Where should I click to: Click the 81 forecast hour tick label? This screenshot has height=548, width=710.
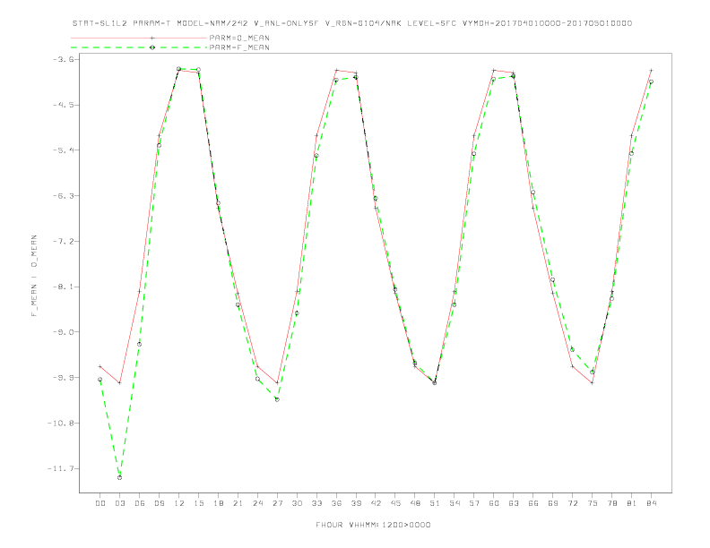point(631,503)
